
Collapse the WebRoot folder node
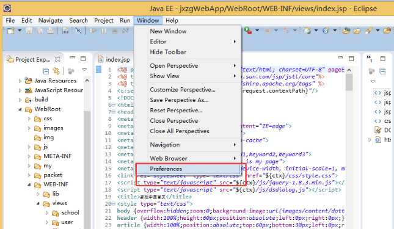(20, 109)
